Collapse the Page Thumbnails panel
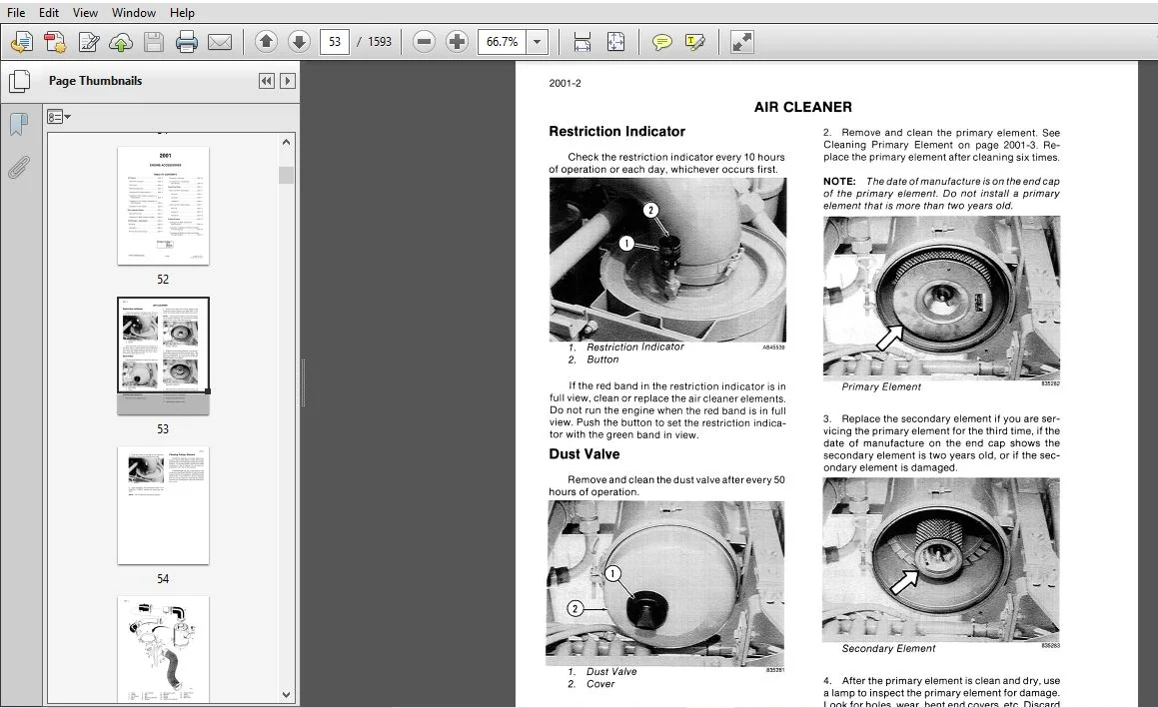This screenshot has width=1158, height=708. 267,81
